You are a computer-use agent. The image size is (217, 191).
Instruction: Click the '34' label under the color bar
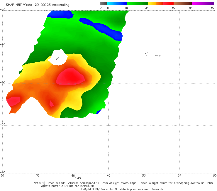(147, 8)
